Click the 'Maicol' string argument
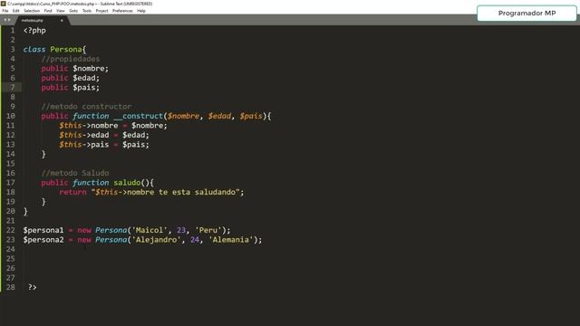This screenshot has height=326, width=580. 150,230
